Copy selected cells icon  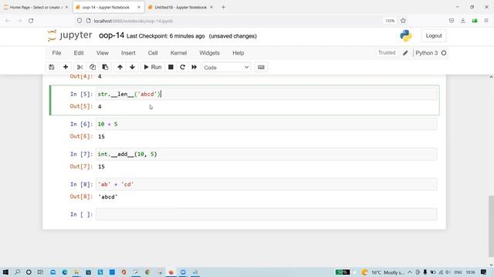tap(93, 67)
